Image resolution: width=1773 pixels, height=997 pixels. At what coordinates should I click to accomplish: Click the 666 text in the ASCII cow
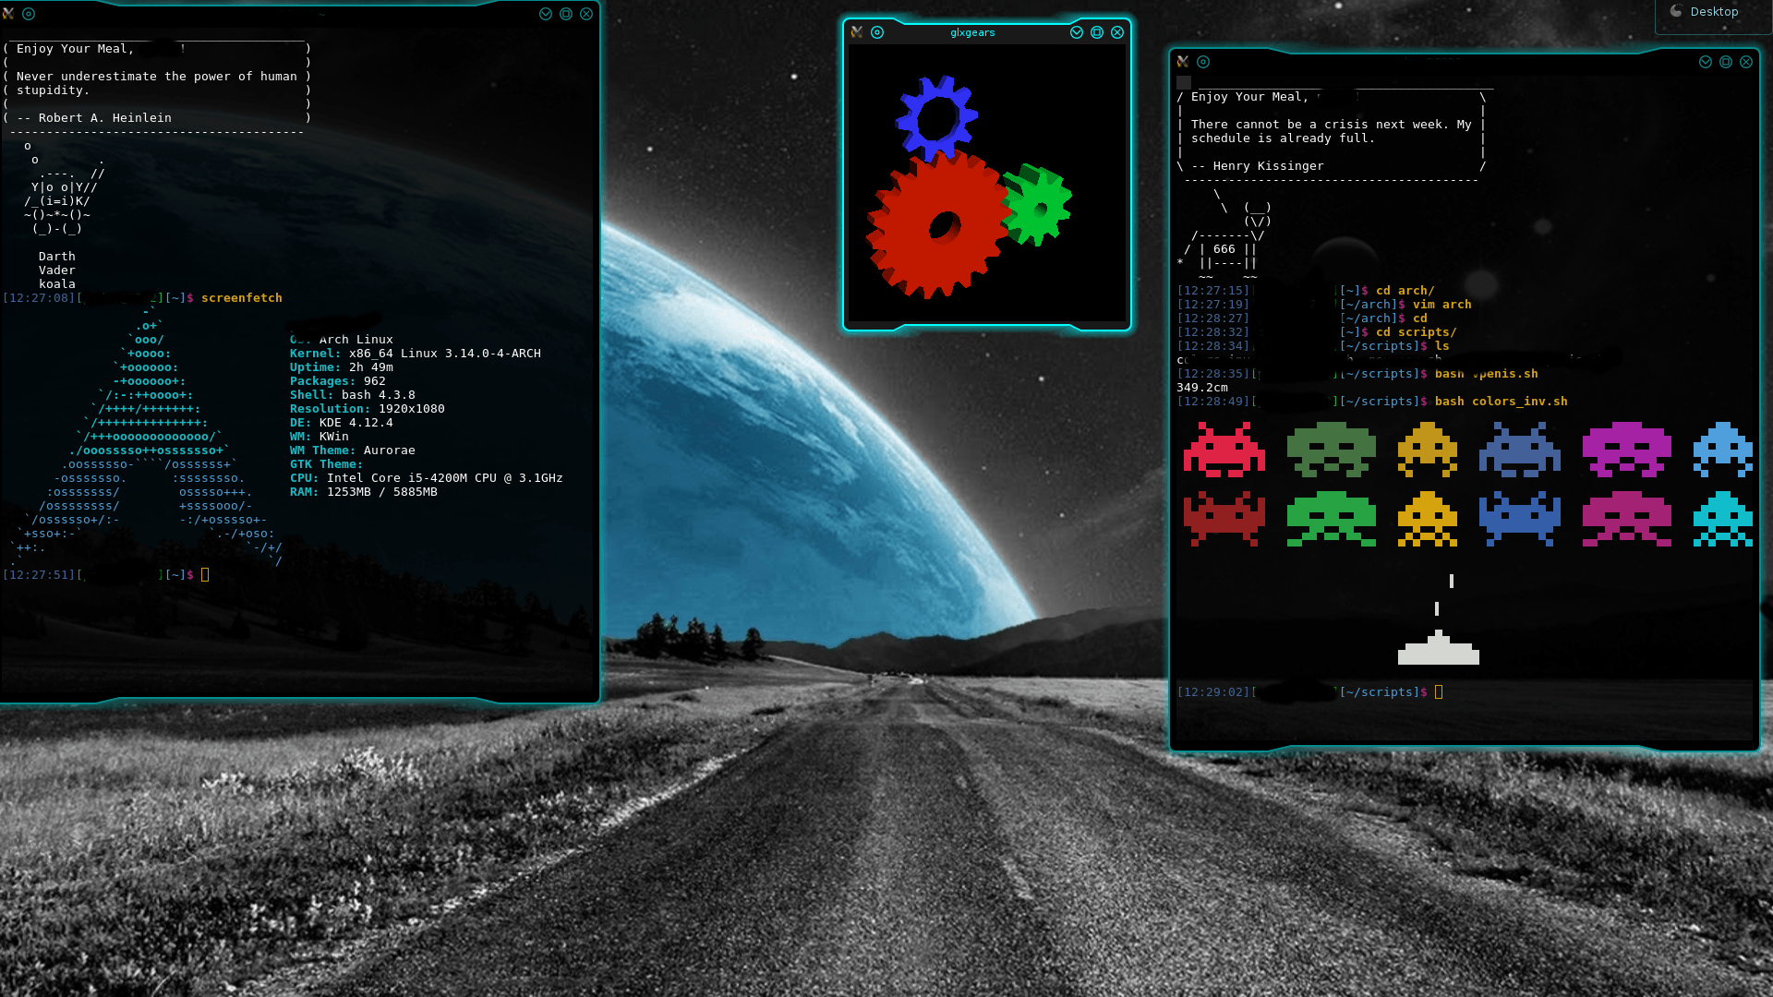pyautogui.click(x=1224, y=249)
